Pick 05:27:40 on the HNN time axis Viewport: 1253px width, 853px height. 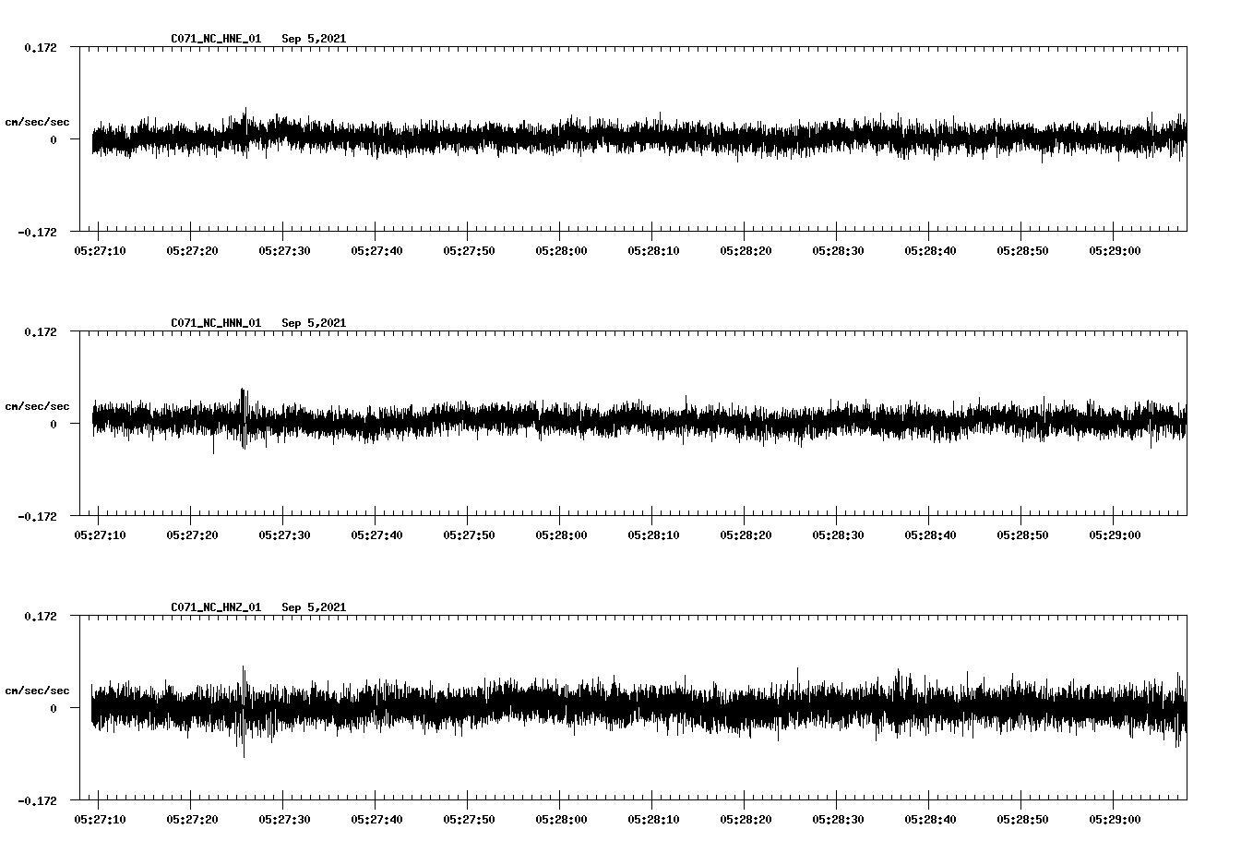coord(377,535)
